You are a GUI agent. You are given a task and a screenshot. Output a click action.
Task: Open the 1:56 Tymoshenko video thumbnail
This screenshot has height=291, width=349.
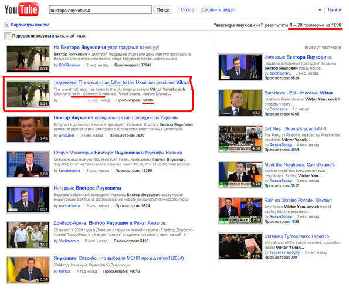pyautogui.click(x=240, y=246)
